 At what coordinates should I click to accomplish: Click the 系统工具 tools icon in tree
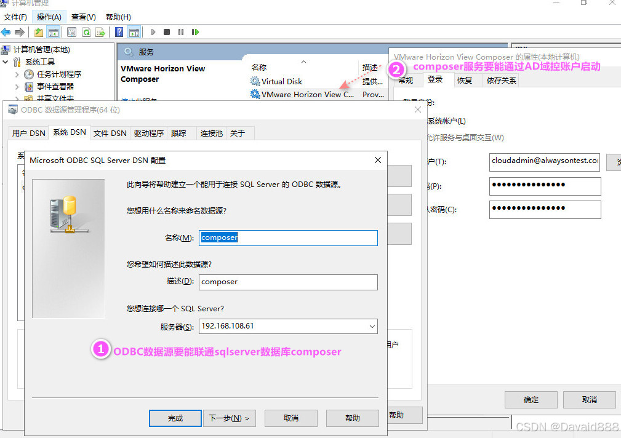17,62
